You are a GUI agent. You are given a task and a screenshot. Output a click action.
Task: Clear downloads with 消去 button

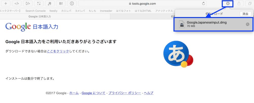[245, 14]
